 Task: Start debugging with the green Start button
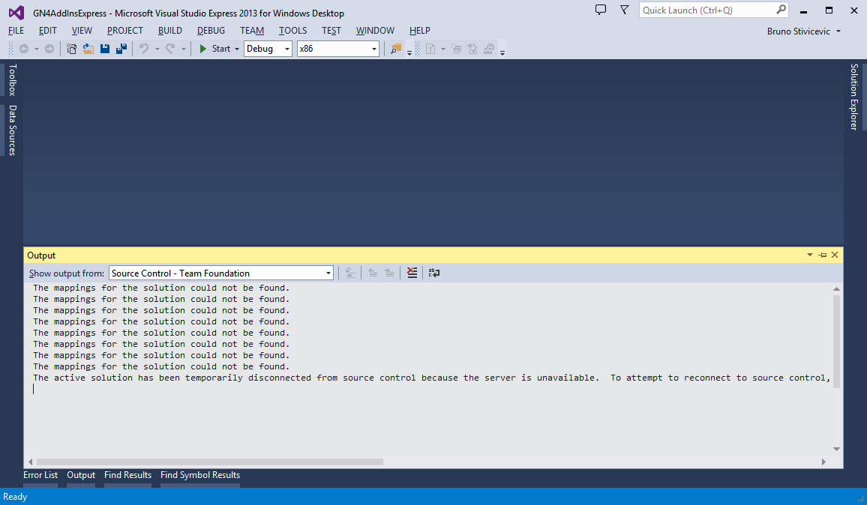[214, 49]
